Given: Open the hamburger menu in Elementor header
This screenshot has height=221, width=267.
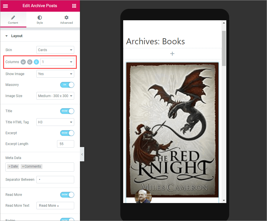Looking at the screenshot, I should [5, 6].
